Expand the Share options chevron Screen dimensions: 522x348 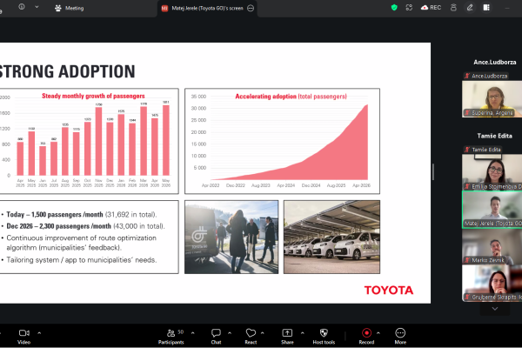(302, 332)
